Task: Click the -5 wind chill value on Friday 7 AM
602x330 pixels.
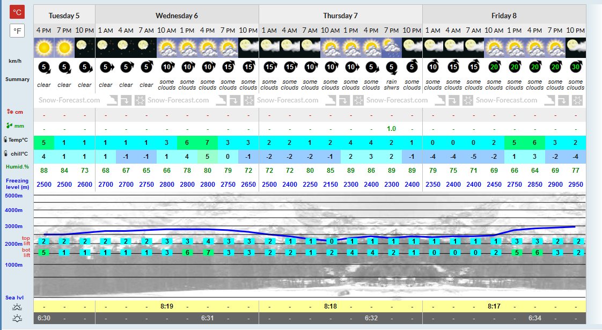Action: (x=474, y=156)
